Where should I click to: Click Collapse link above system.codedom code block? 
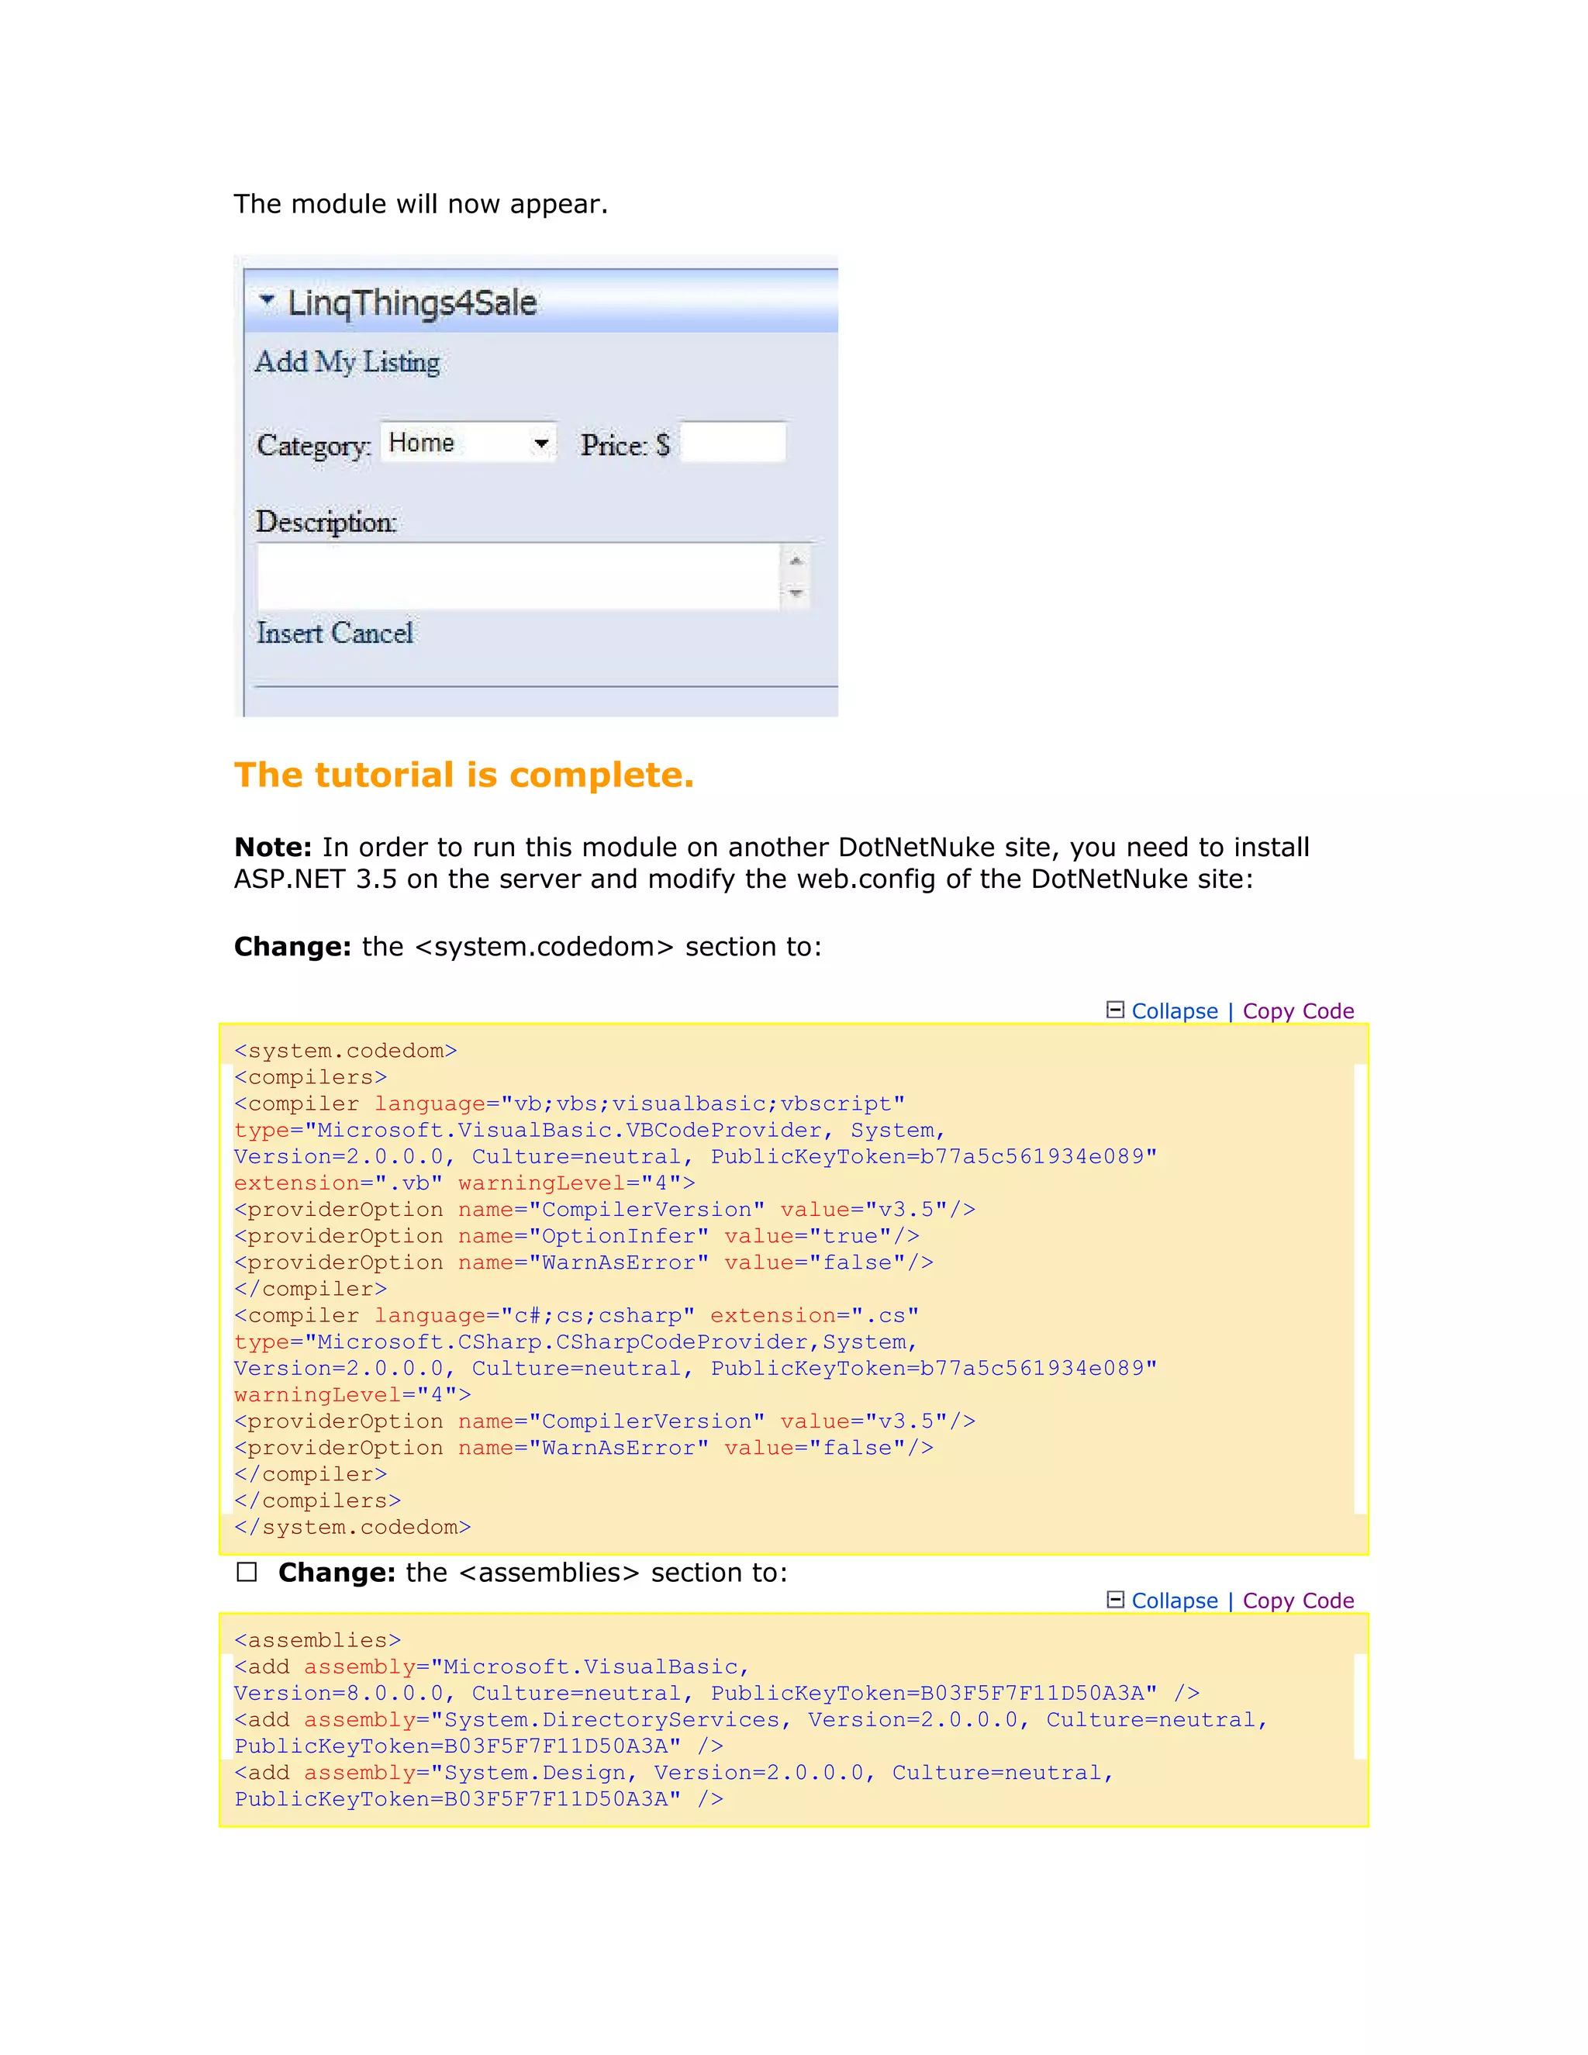click(1174, 1011)
